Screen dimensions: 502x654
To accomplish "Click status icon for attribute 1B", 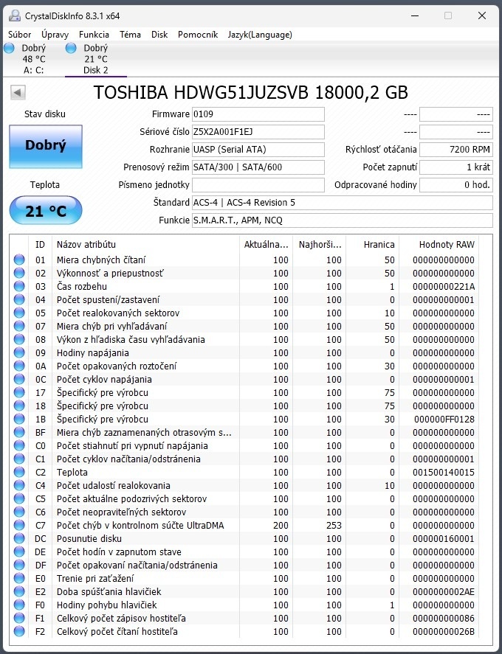I will (x=19, y=420).
